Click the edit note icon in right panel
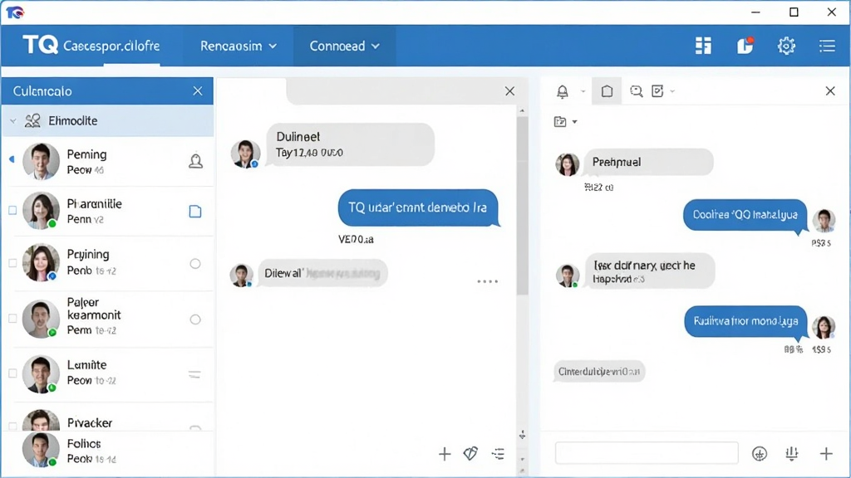The width and height of the screenshot is (851, 478). 657,91
